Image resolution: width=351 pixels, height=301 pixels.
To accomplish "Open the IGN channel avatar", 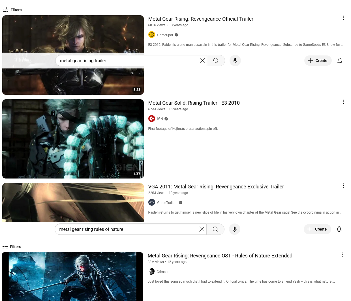I will 152,119.
